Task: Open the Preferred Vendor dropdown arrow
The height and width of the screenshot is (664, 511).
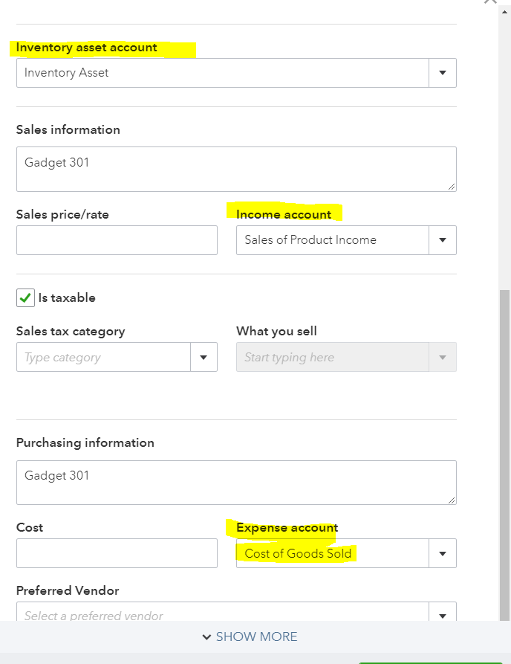Action: pos(443,615)
